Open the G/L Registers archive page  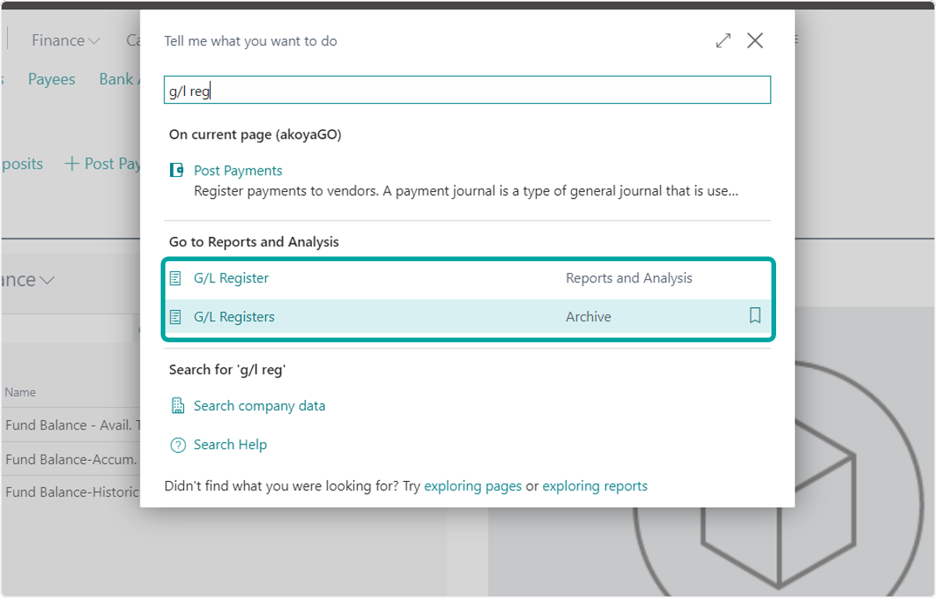point(234,317)
